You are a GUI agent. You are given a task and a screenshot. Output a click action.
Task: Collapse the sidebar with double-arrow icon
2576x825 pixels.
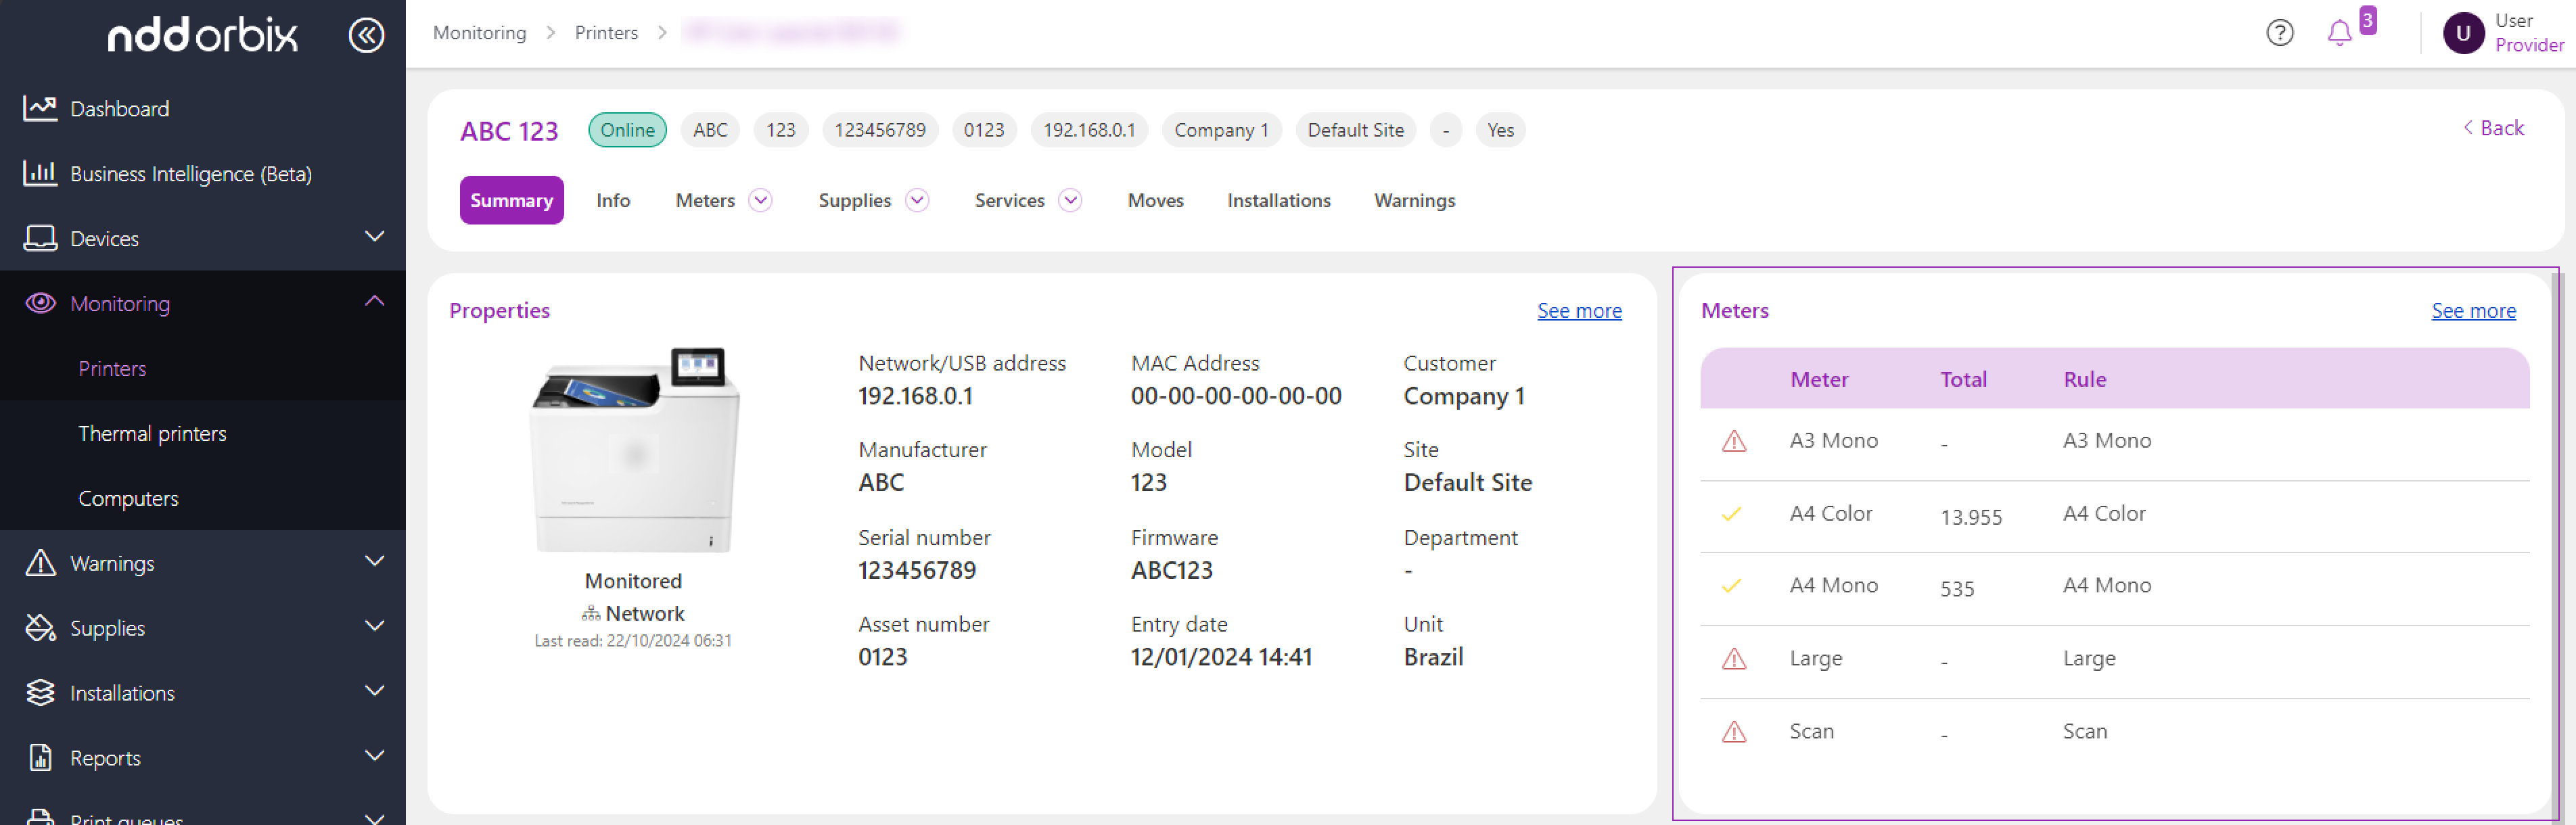click(366, 35)
